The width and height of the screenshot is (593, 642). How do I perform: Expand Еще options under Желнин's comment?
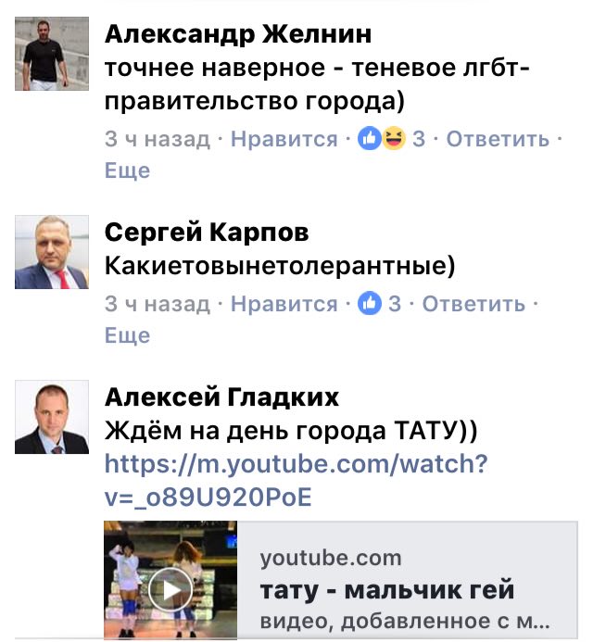[127, 170]
